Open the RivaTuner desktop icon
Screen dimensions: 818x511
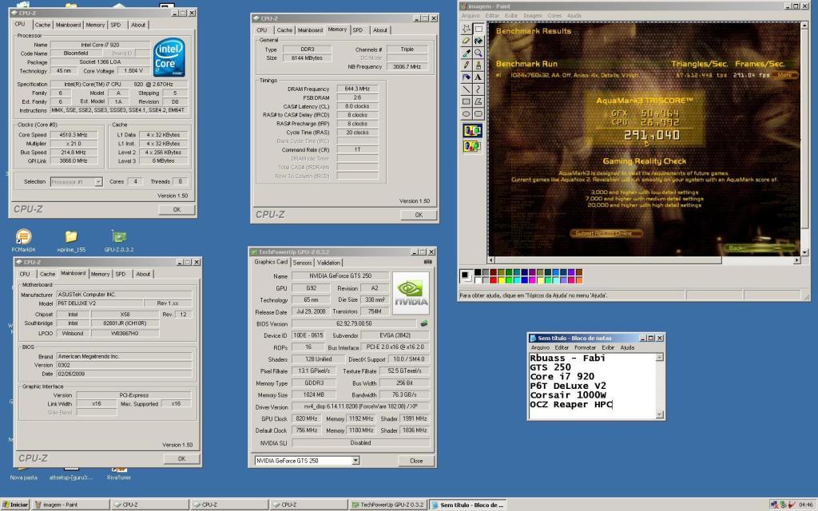(118, 474)
